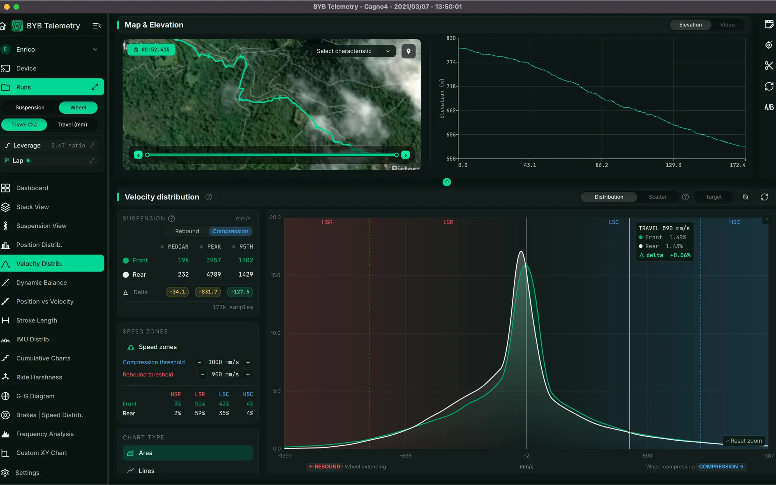Open the A/B comparison tool
Viewport: 776px width, 485px height.
pyautogui.click(x=769, y=107)
